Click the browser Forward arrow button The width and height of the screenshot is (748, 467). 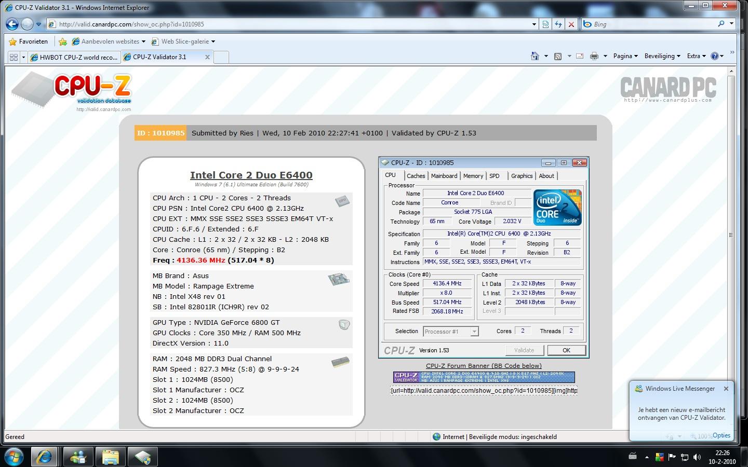click(28, 24)
